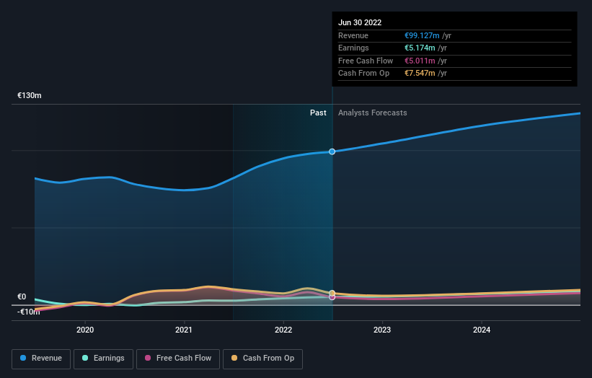592x378 pixels.
Task: Click the €99.127m revenue value in tooltip
Action: [x=422, y=35]
